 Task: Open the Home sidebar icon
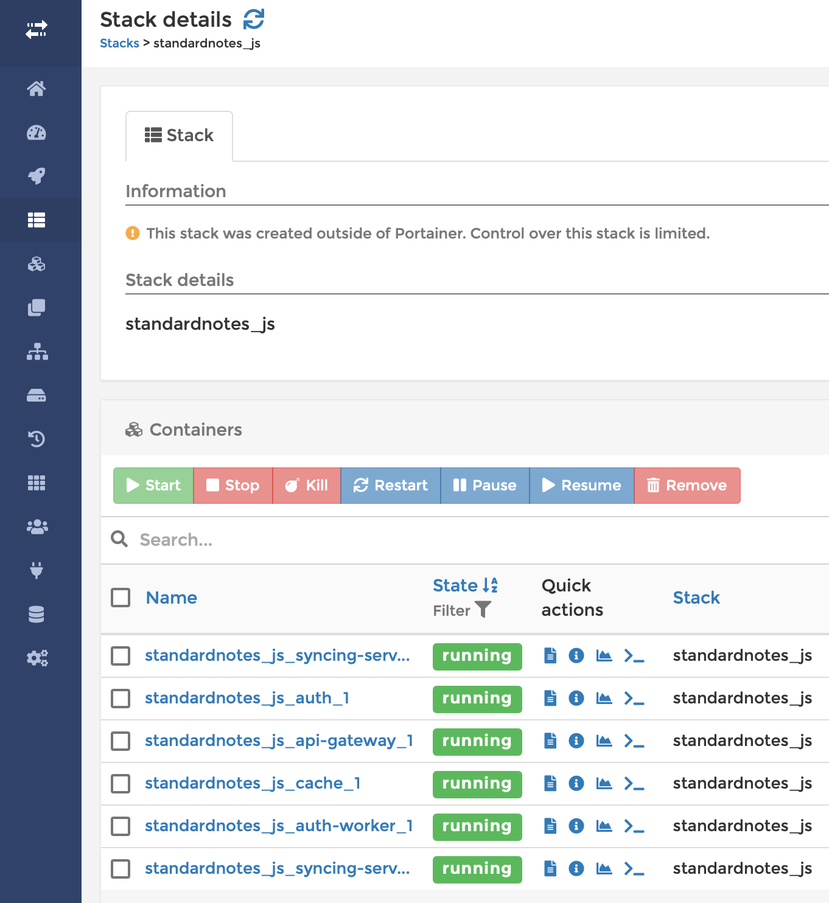click(x=37, y=89)
